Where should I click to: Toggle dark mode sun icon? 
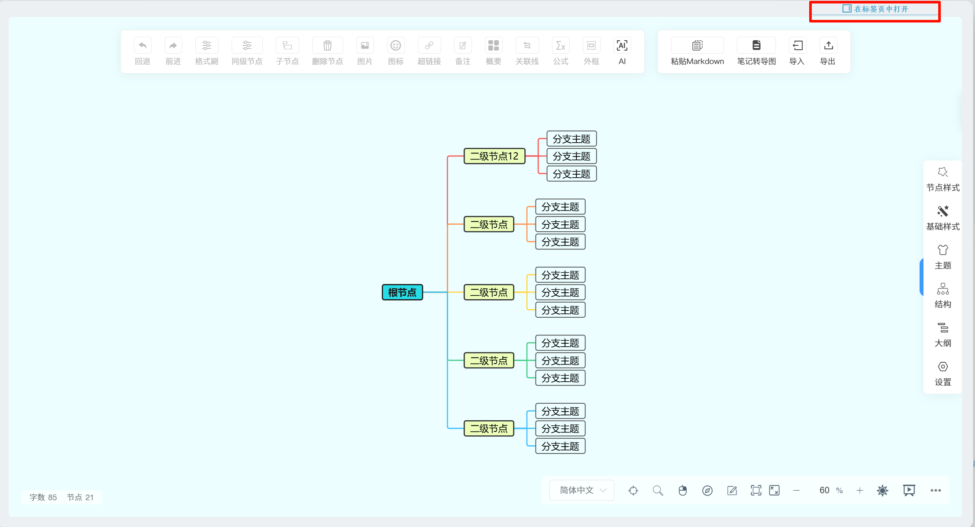click(x=882, y=490)
